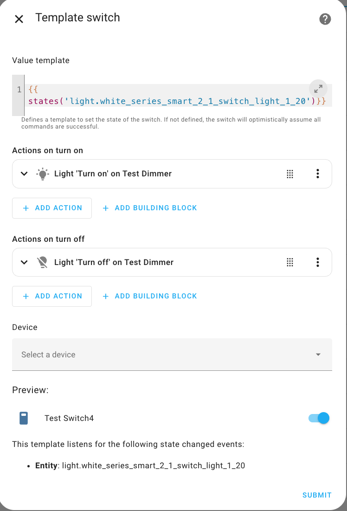Viewport: 347px width, 511px height.
Task: Grab the drag handle of the Turn on action
Action: point(289,174)
